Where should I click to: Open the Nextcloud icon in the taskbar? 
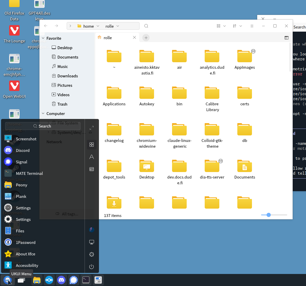(x=49, y=280)
